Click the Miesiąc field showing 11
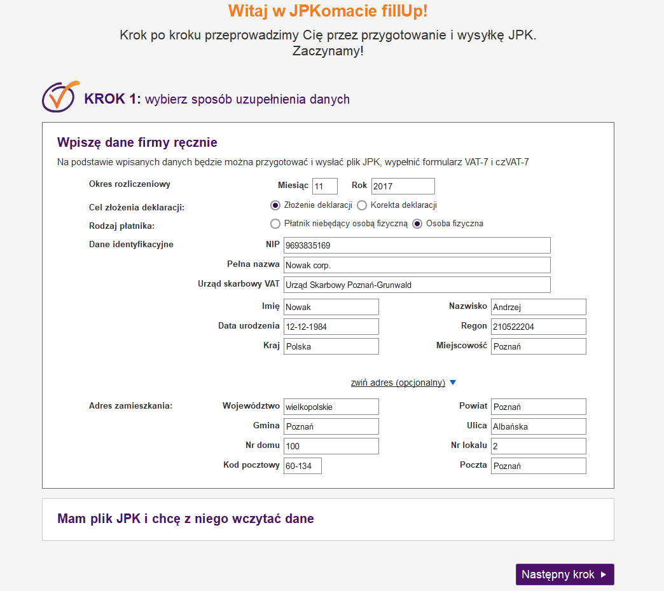664x591 pixels. 325,186
